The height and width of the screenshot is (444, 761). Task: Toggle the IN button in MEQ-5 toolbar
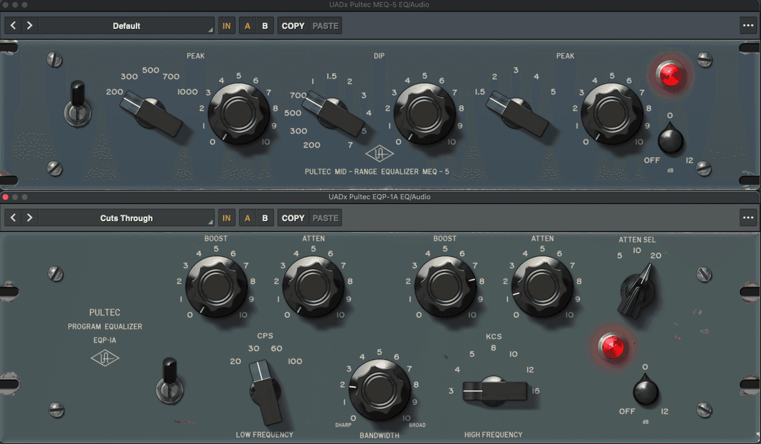click(227, 26)
